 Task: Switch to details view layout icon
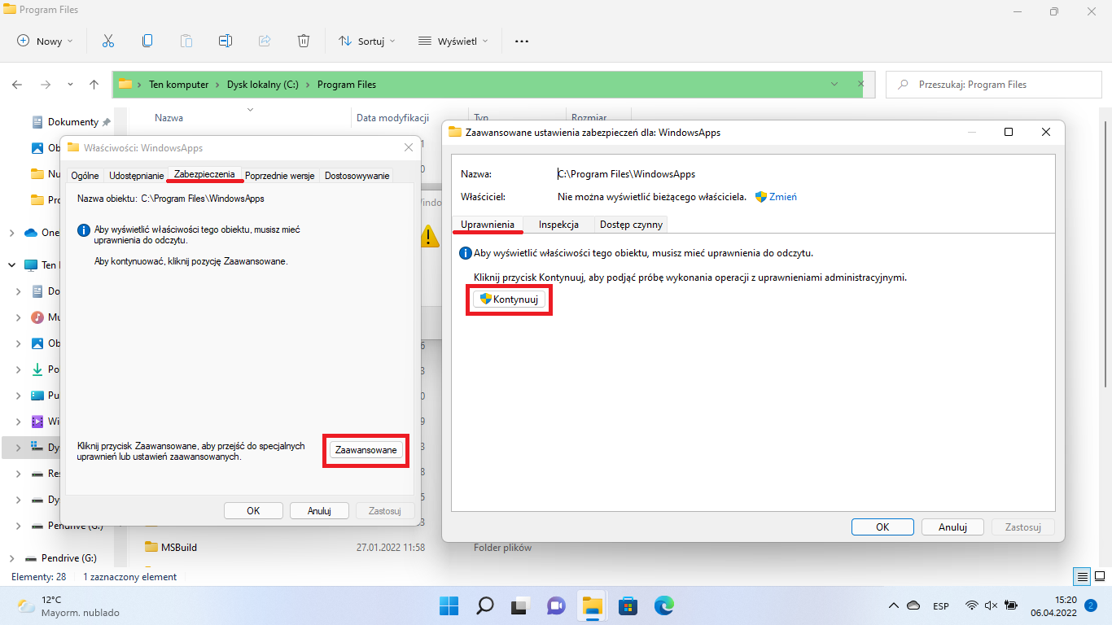tap(1082, 577)
